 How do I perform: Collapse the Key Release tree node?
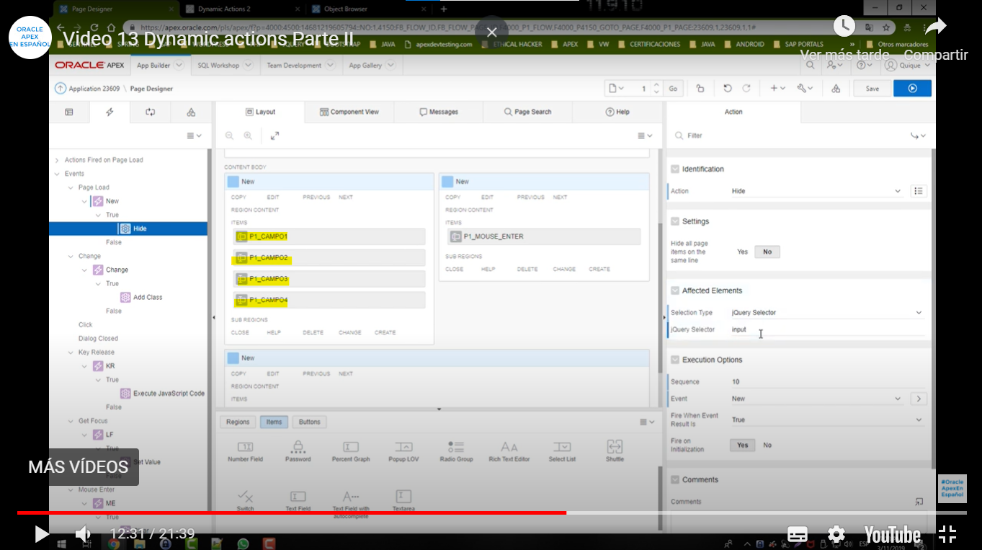(71, 352)
